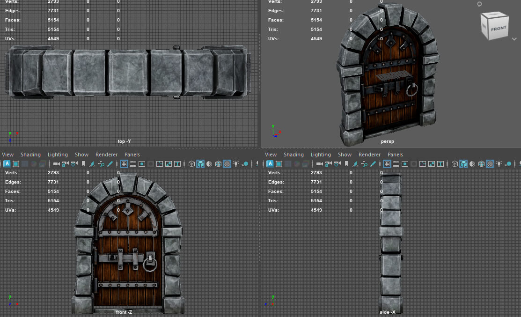Switch side view panel to Wireframe shading
Screen dimensions: 521x317
pyautogui.click(x=455, y=164)
